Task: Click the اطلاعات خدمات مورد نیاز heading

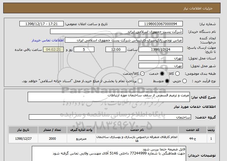Action: point(195,107)
